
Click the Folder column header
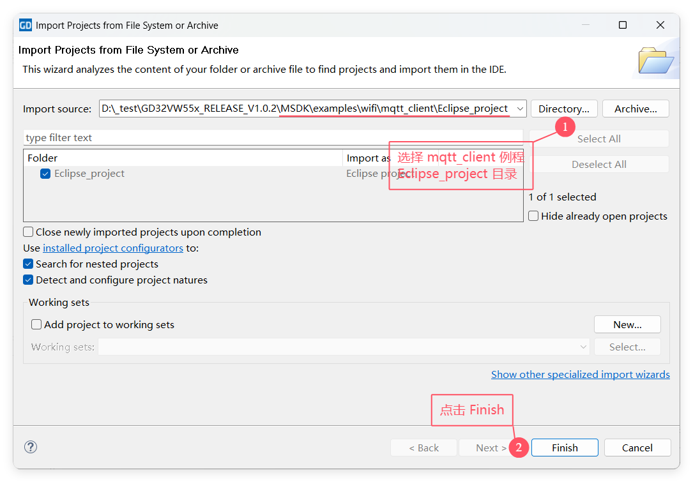183,158
